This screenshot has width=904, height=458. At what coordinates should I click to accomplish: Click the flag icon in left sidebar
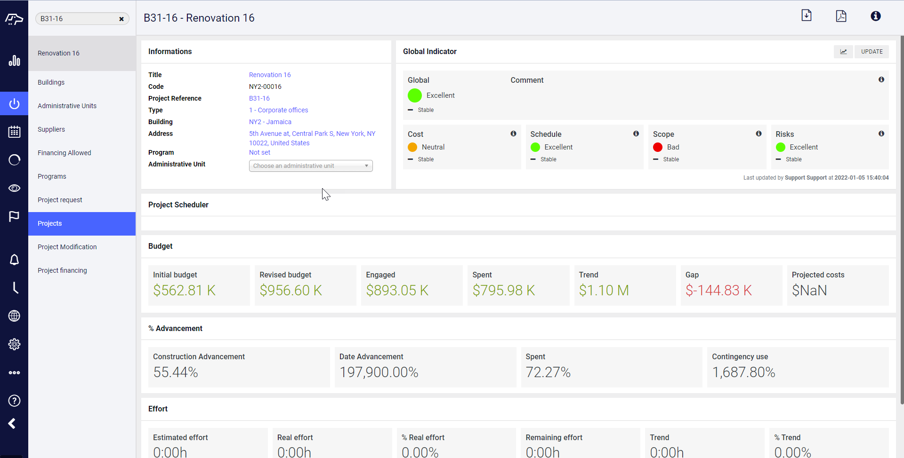pyautogui.click(x=14, y=216)
